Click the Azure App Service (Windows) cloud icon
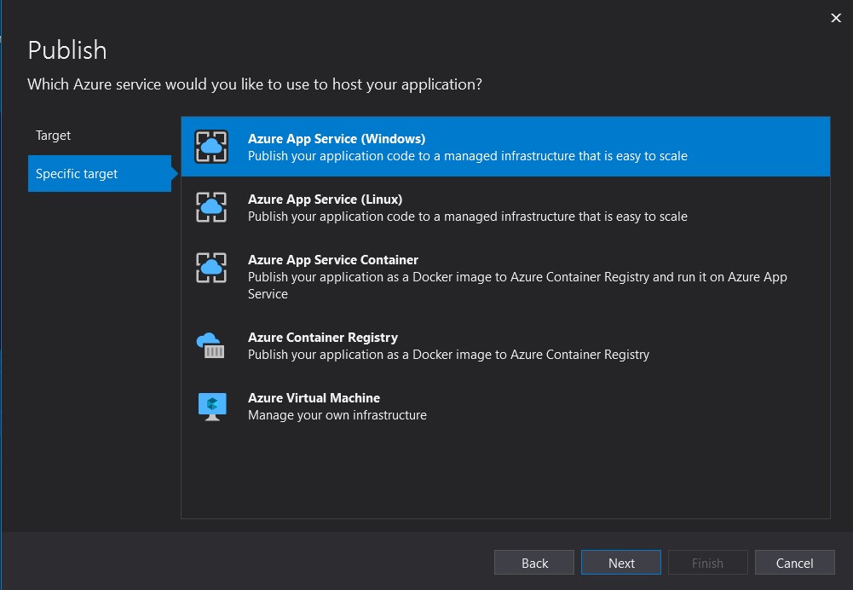Image resolution: width=853 pixels, height=590 pixels. 211,147
